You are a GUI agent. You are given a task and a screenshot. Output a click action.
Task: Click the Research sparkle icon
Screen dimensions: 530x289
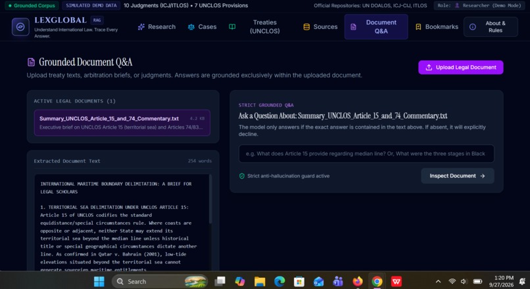pyautogui.click(x=141, y=27)
